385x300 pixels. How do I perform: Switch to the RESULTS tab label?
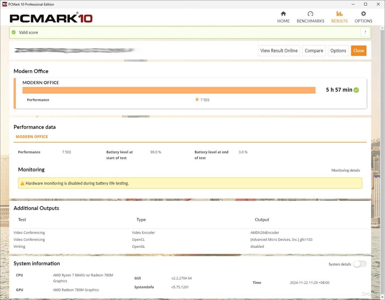[x=339, y=21]
